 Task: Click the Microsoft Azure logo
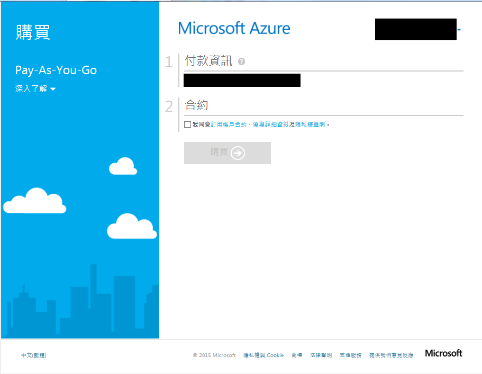pyautogui.click(x=234, y=28)
